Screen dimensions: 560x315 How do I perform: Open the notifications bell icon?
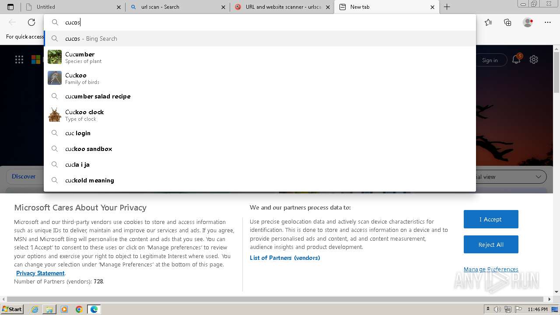click(517, 59)
